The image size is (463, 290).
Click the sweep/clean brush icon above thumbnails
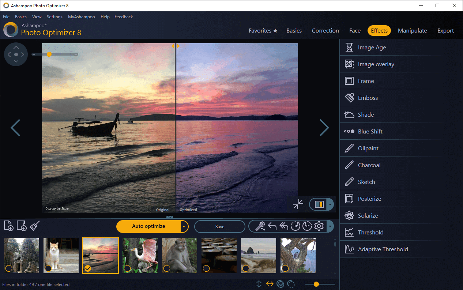[x=34, y=226]
